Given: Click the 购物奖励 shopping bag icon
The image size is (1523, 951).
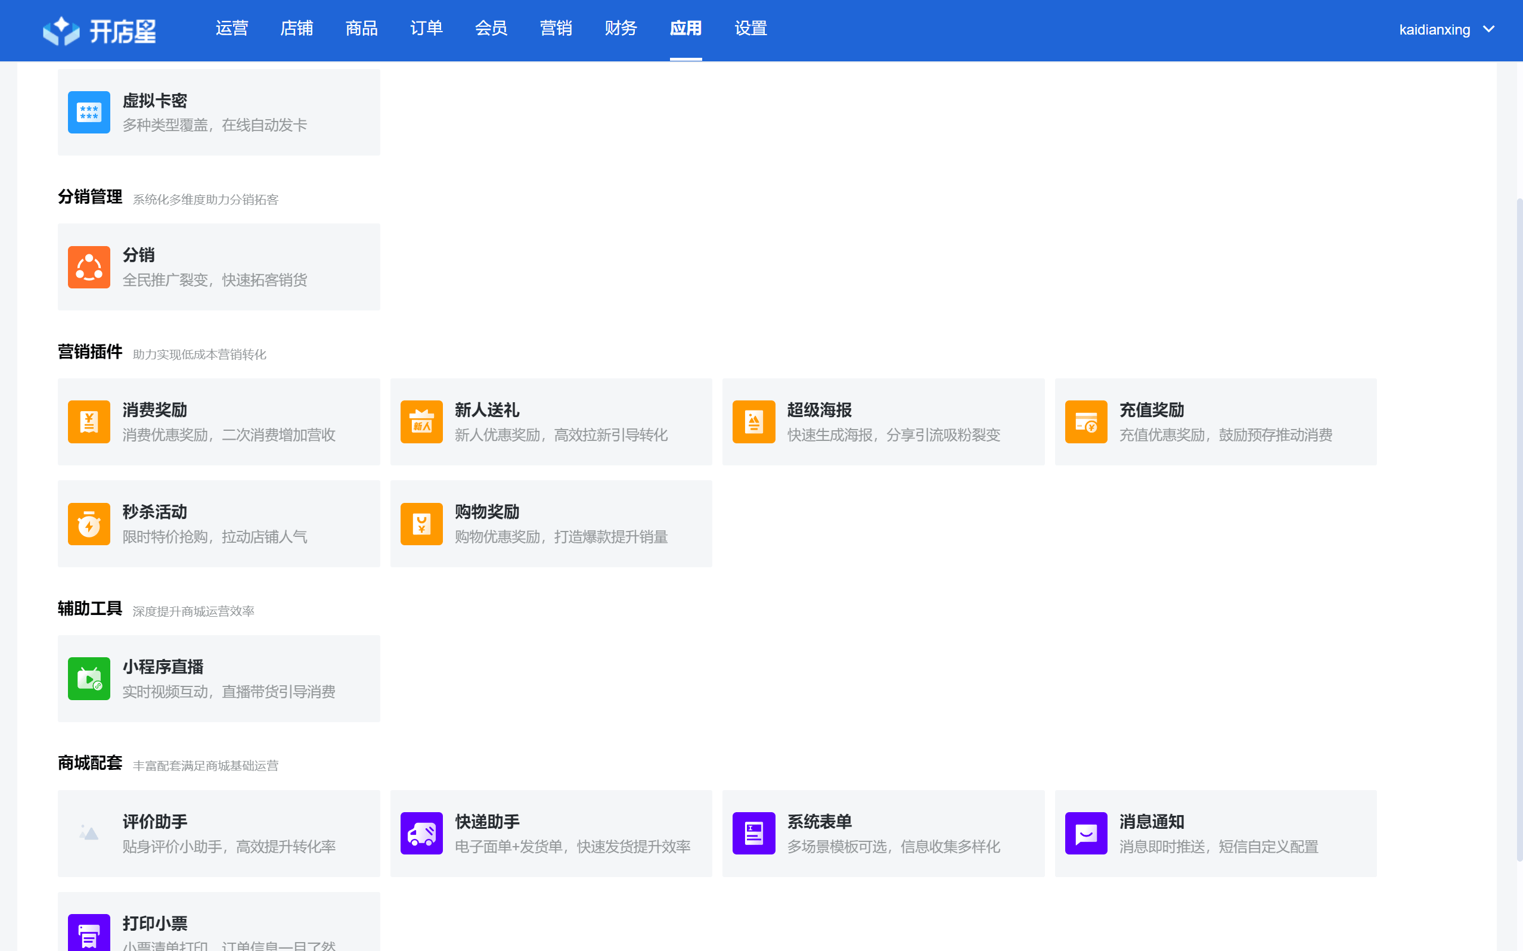Looking at the screenshot, I should click(x=421, y=523).
